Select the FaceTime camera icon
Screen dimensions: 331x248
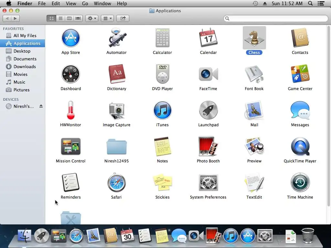point(208,74)
